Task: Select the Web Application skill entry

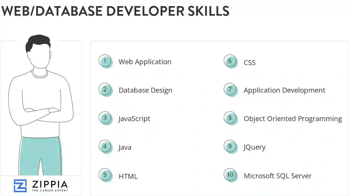Action: 145,62
